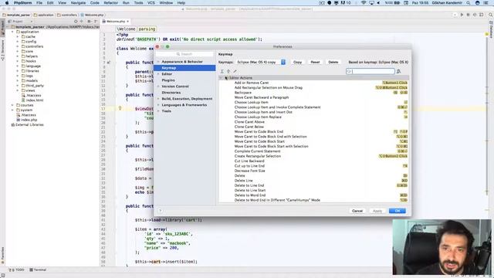Expand the Tools settings section
Viewport: 494px width, 278px height.
(158, 111)
